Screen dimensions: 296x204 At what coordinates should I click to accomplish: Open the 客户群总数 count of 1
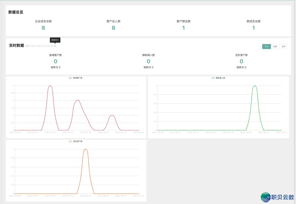(184, 28)
